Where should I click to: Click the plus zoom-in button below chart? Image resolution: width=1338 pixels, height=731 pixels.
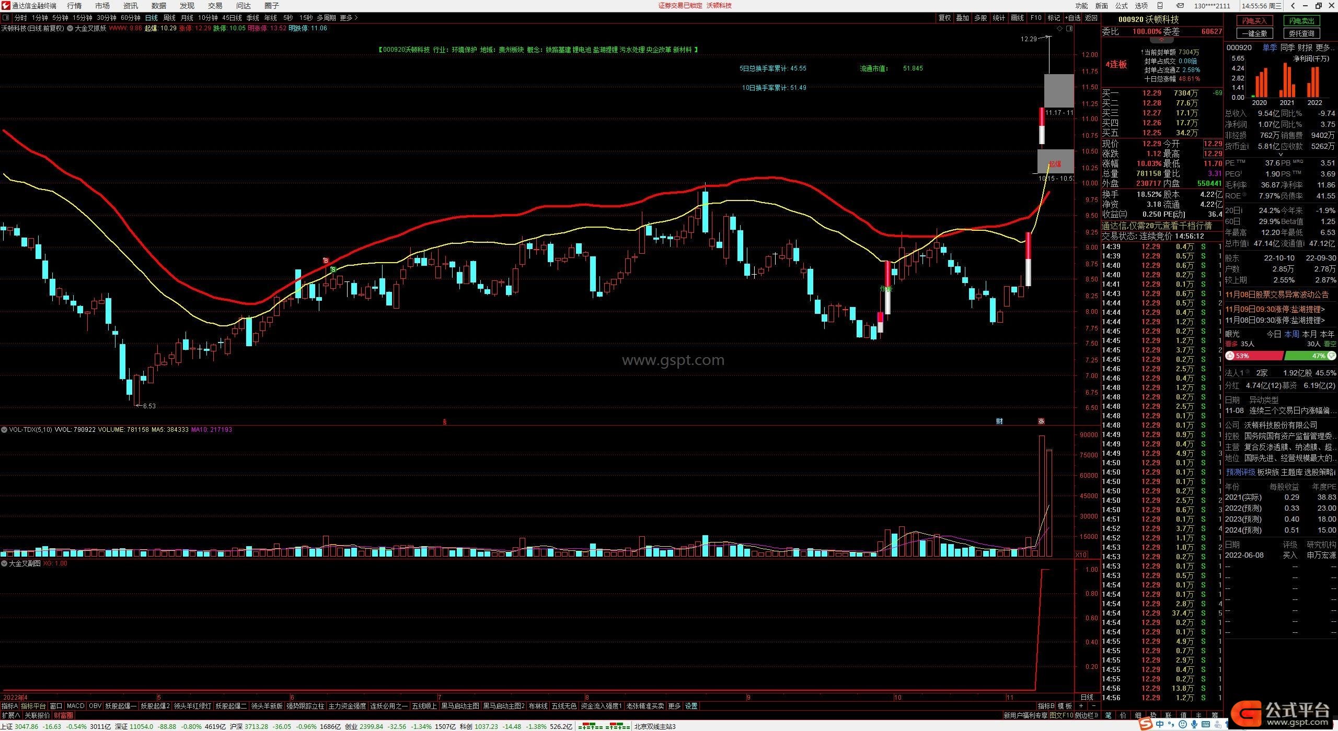click(1081, 706)
